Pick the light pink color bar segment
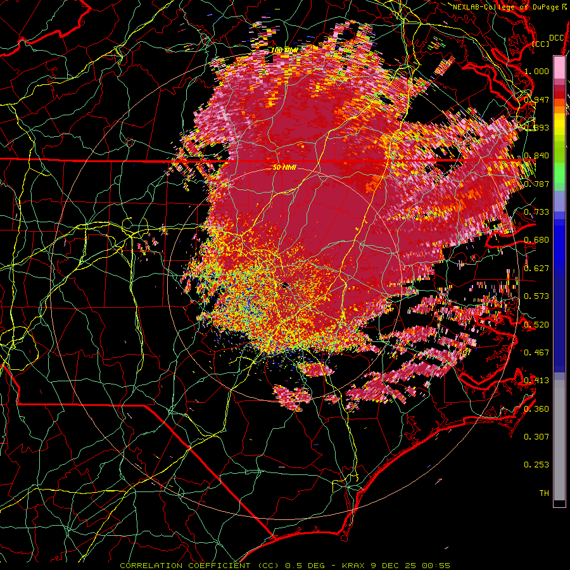This screenshot has width=570, height=570. coord(559,67)
